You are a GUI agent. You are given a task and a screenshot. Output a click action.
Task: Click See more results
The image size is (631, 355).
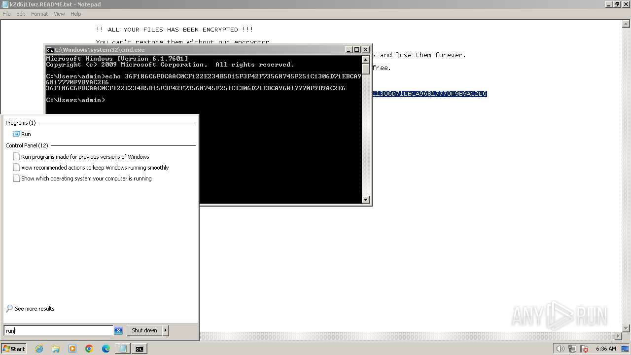tap(30, 309)
